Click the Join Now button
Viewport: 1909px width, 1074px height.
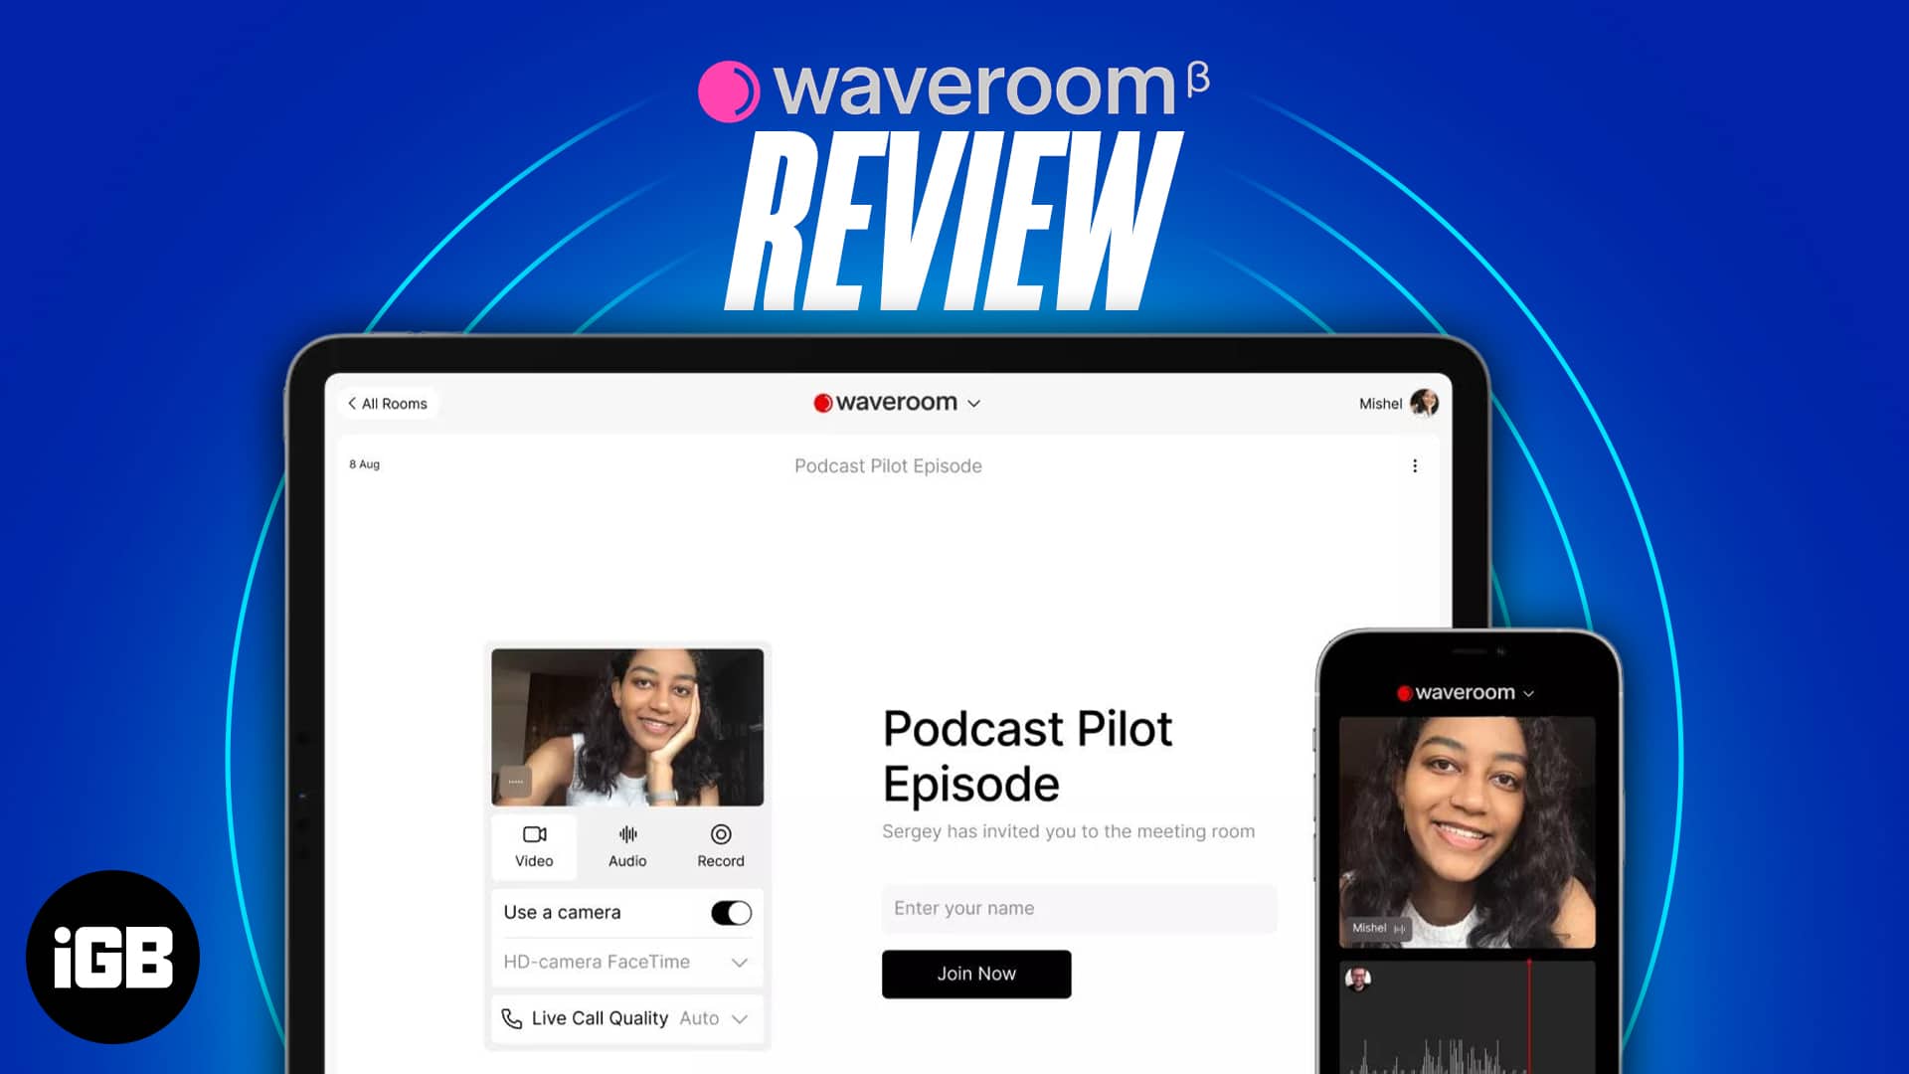tap(976, 973)
